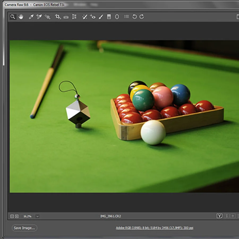Rotate image 90° counter-clockwise

pos(135,17)
